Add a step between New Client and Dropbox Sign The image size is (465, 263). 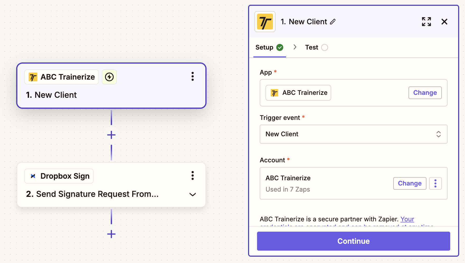pyautogui.click(x=111, y=135)
